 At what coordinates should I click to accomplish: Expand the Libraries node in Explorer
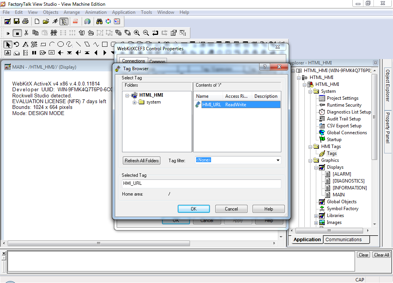coord(316,216)
